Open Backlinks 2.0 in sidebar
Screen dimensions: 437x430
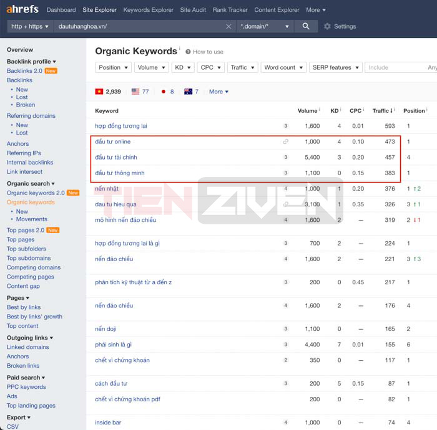24,71
